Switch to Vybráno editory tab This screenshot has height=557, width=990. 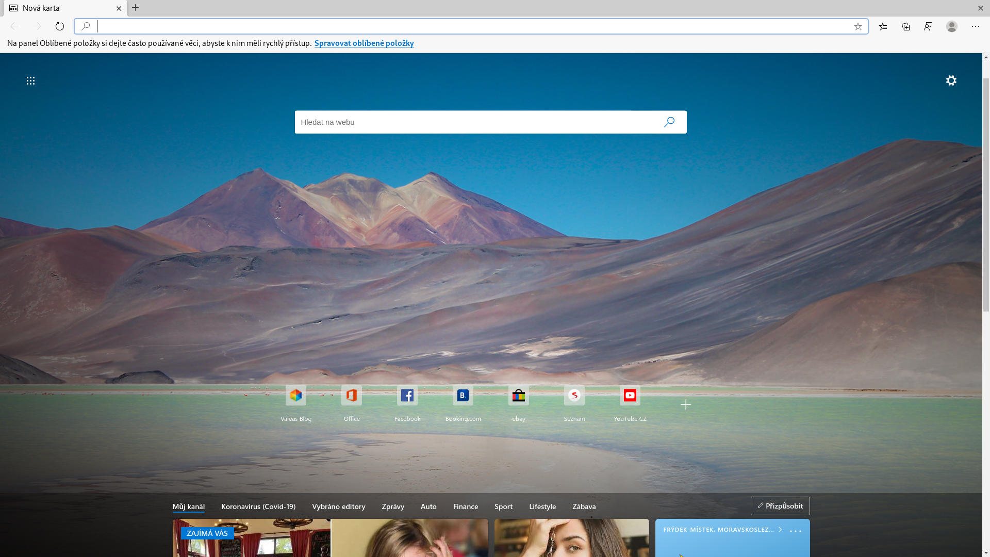tap(339, 506)
